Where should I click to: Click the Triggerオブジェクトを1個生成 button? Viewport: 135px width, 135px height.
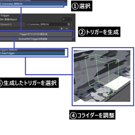36,34
